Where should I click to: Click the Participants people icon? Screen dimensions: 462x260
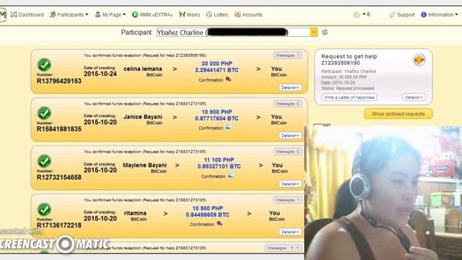click(x=53, y=14)
